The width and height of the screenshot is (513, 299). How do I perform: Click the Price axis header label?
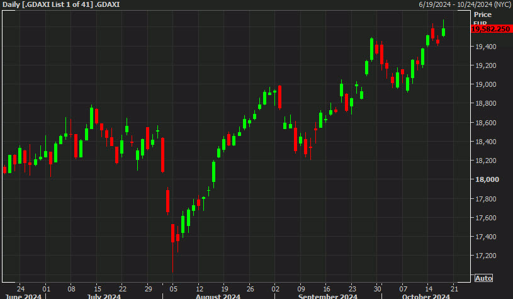pyautogui.click(x=483, y=14)
